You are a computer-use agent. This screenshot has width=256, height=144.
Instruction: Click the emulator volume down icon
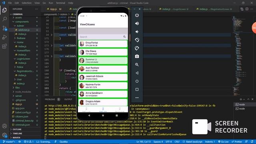[x=137, y=32]
